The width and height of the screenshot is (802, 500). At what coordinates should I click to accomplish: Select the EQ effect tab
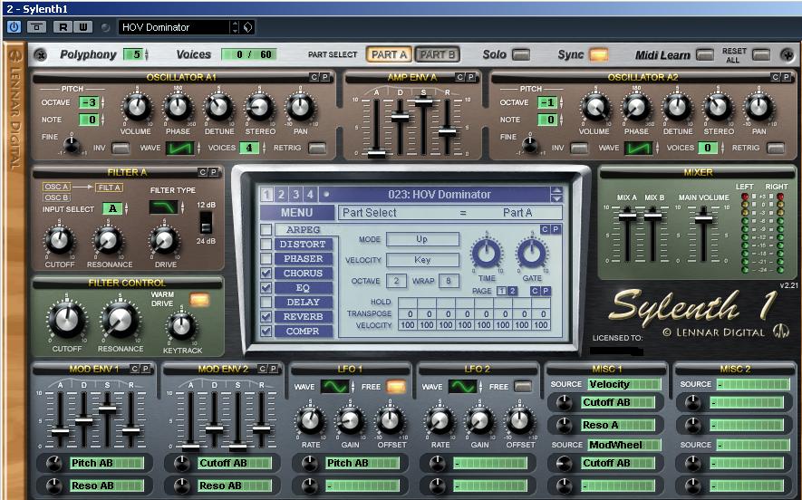pyautogui.click(x=304, y=288)
